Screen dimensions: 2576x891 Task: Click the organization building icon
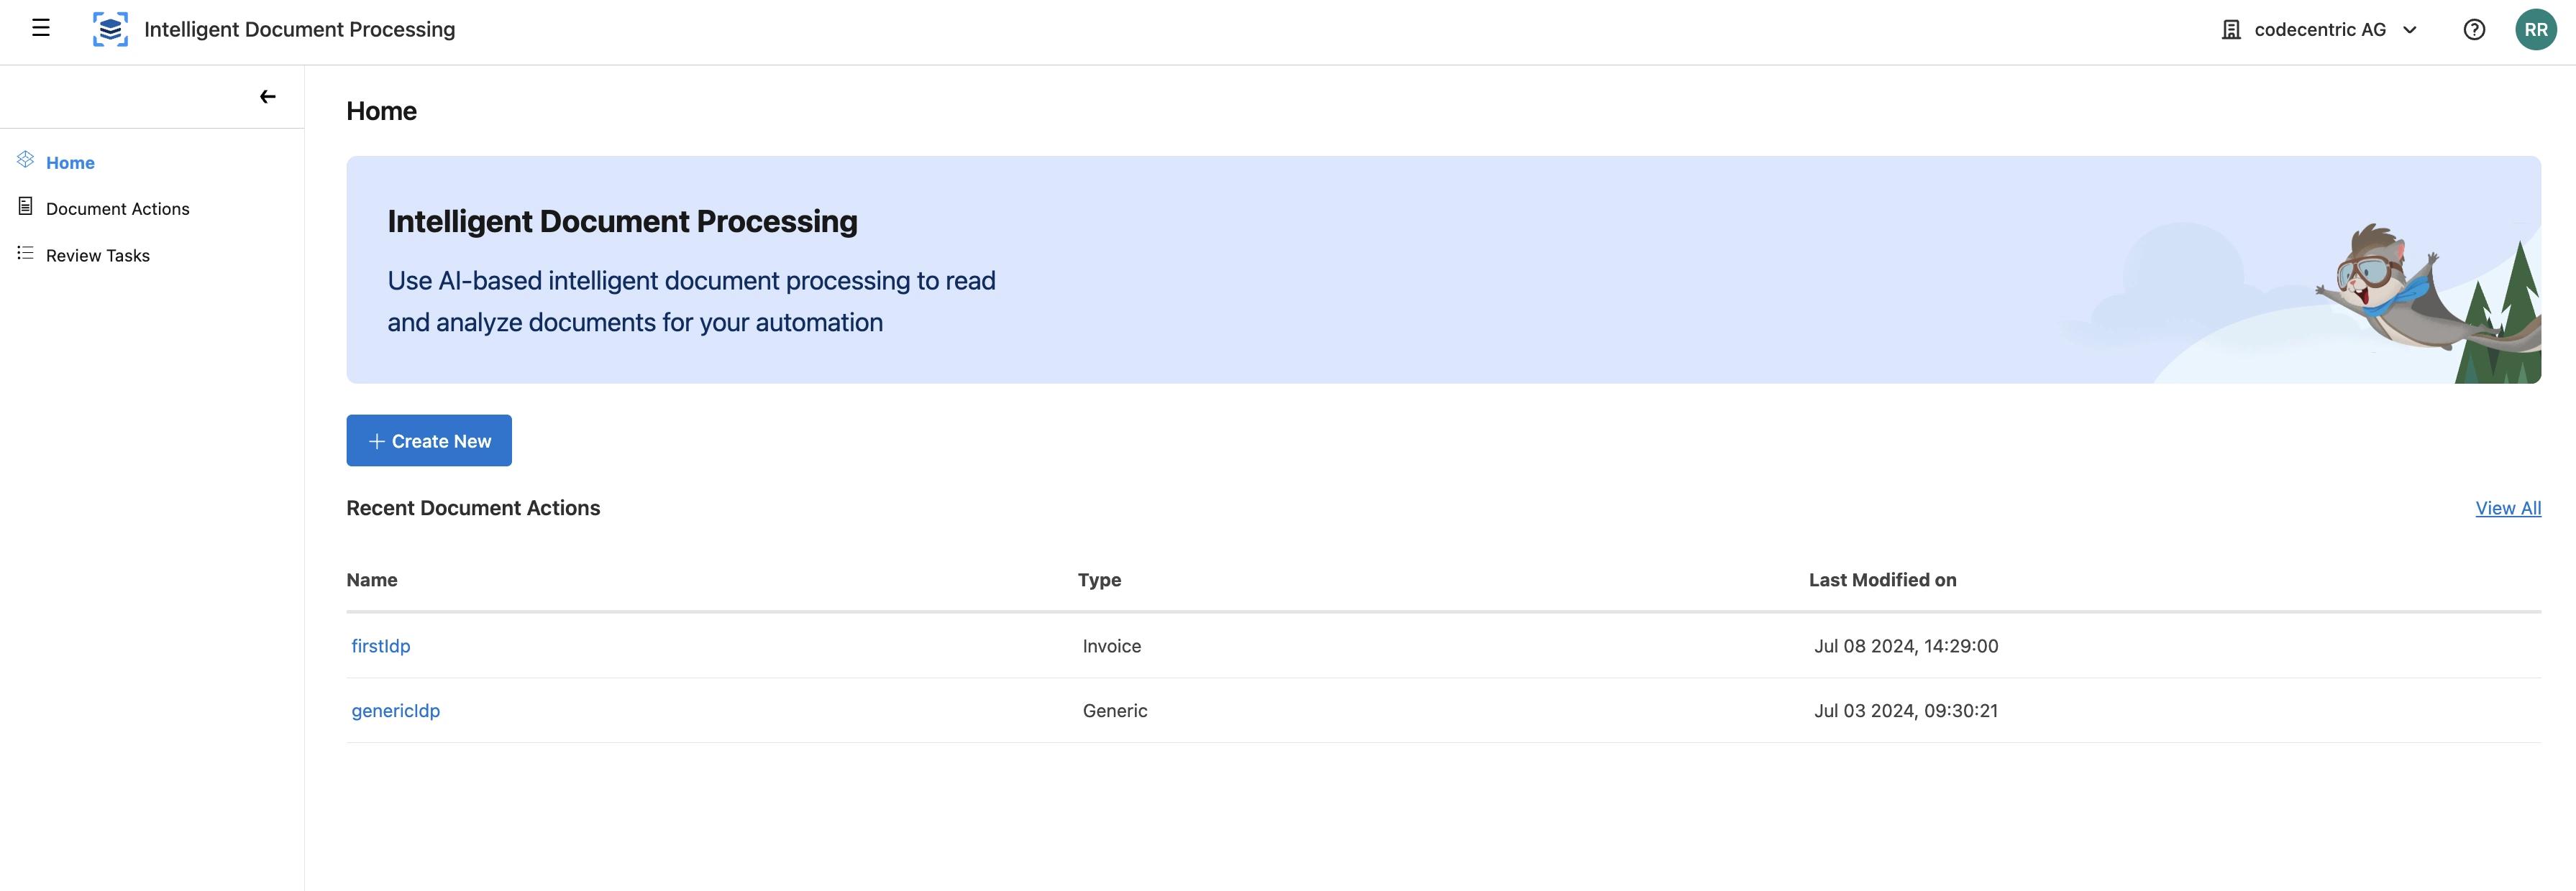tap(2231, 30)
